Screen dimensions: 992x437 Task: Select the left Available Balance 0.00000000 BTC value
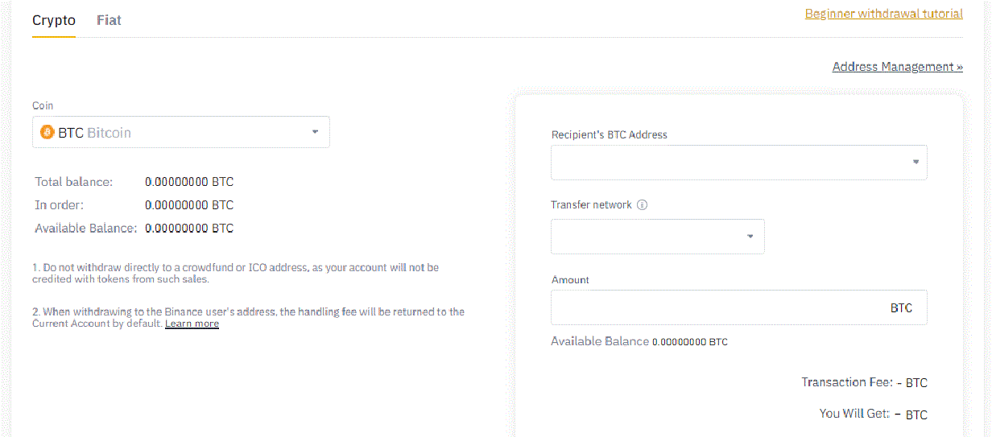[x=189, y=229]
